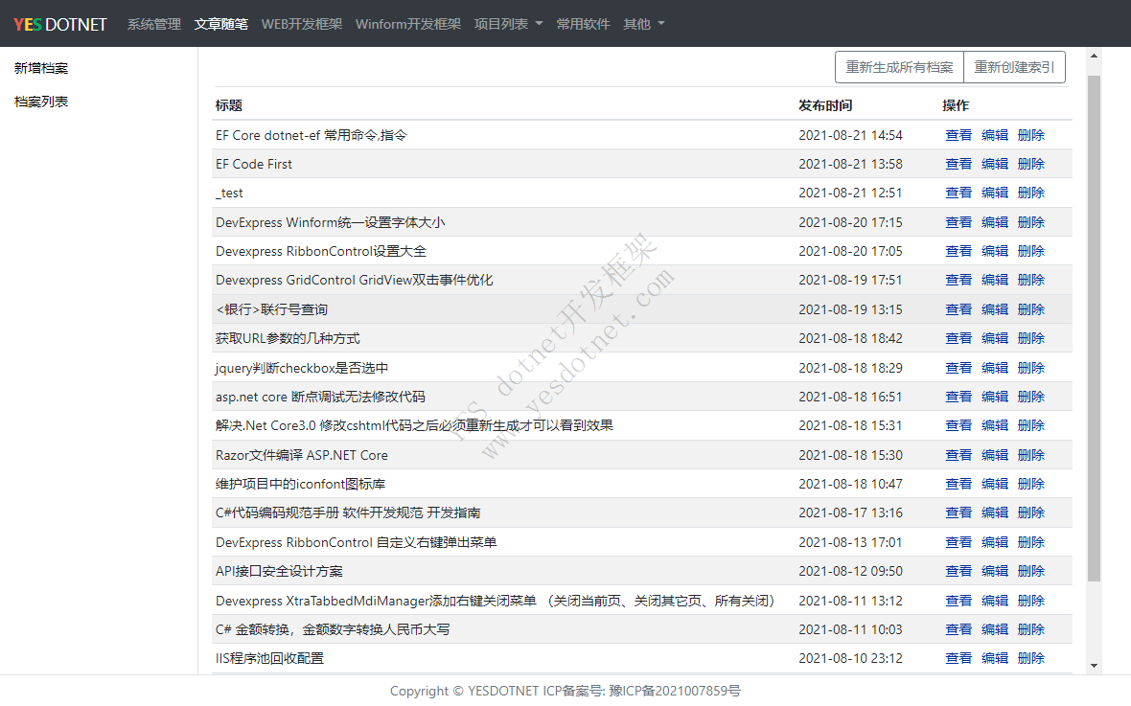
Task: View the EF Core dotnet-ef 常用命令 article
Action: [x=958, y=135]
